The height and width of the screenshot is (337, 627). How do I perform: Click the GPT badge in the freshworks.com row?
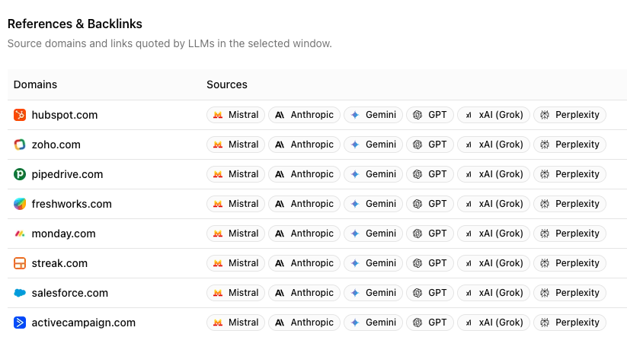430,204
